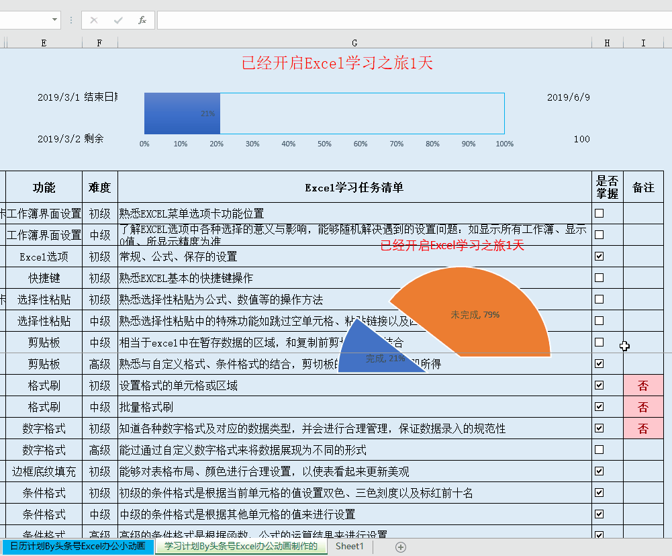The image size is (672, 556).
Task: Select the 快捷键 function cell
Action: click(x=44, y=278)
